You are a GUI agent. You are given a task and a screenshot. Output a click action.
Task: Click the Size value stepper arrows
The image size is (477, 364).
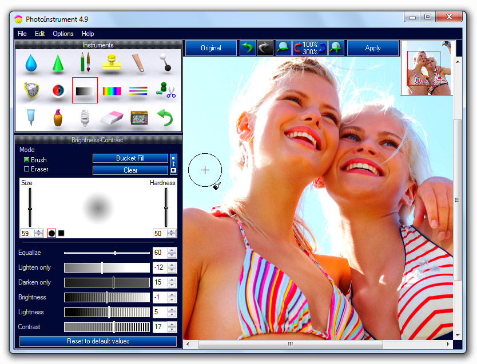(x=39, y=233)
